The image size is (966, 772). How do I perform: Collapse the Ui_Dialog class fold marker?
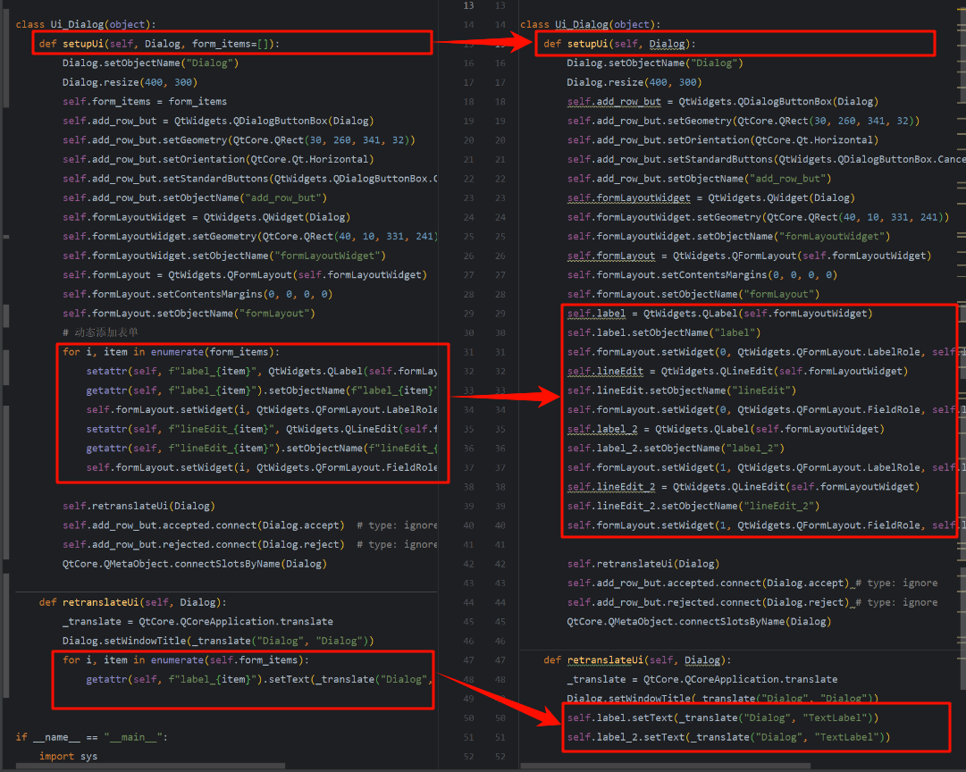[x=5, y=24]
